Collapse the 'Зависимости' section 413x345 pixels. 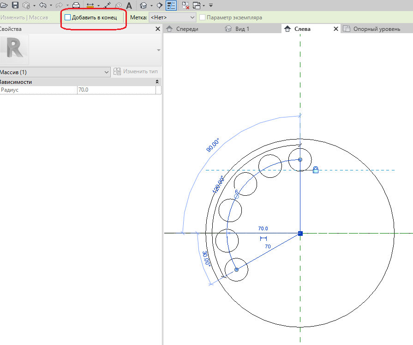coord(157,82)
